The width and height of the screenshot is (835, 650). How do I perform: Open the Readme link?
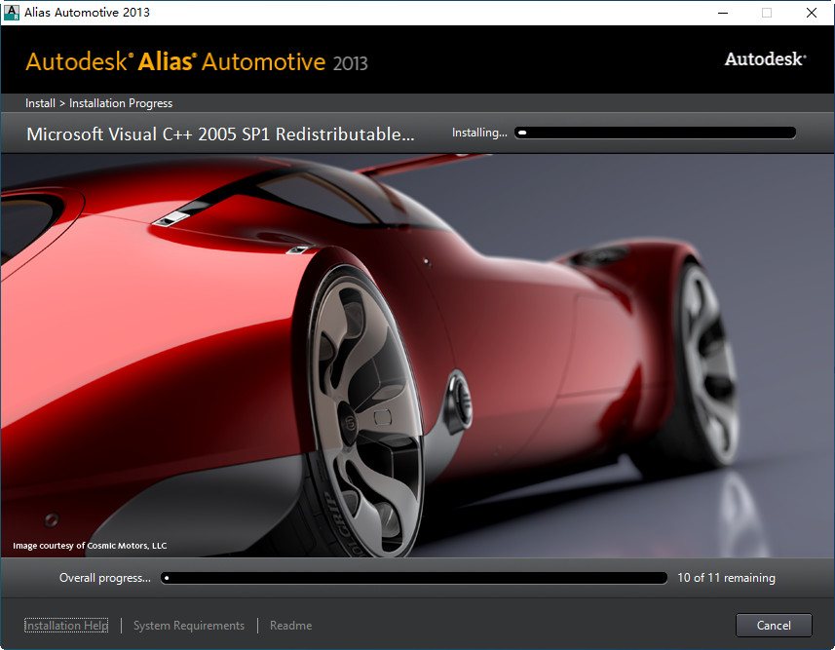tap(290, 626)
